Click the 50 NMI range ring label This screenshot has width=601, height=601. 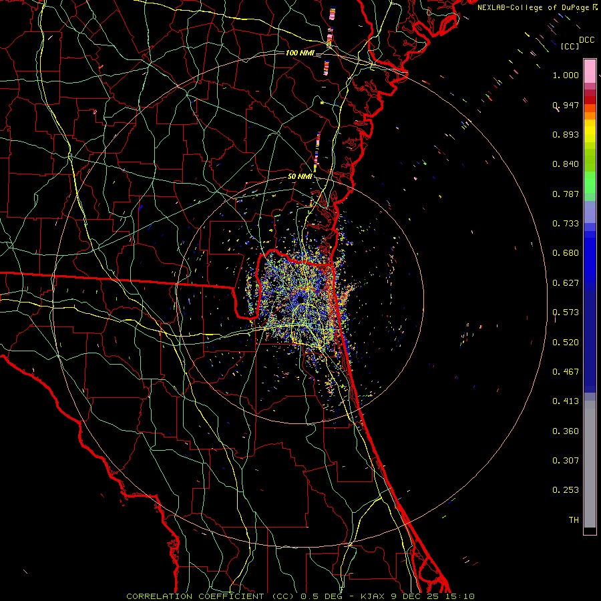coord(300,177)
